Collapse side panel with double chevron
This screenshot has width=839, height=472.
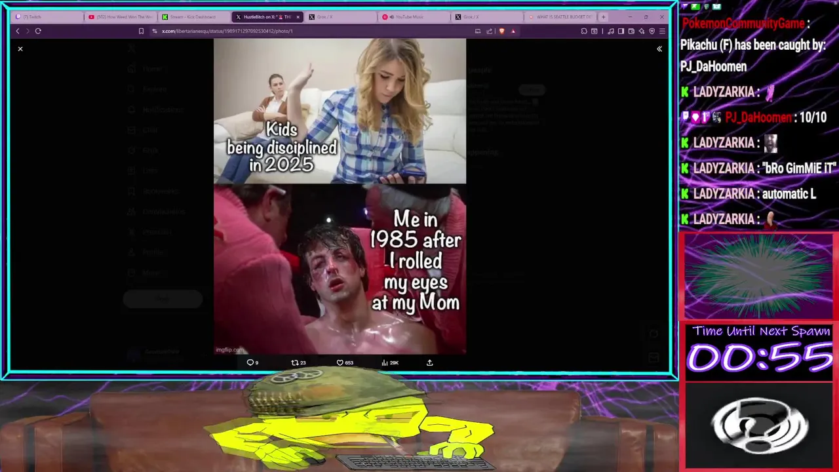[659, 49]
